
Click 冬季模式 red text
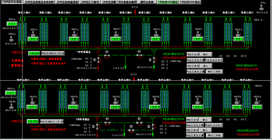pyautogui.click(x=17, y=61)
